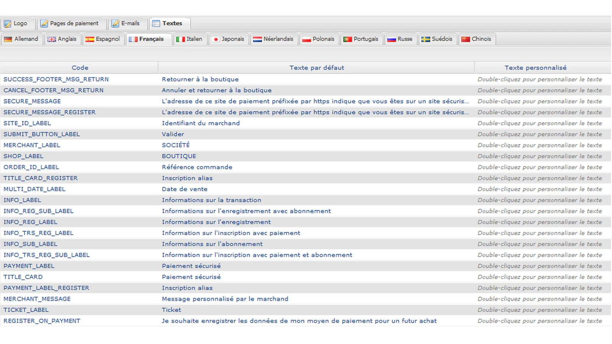The width and height of the screenshot is (612, 344).
Task: Click the Spanish flag icon
Action: 90,39
